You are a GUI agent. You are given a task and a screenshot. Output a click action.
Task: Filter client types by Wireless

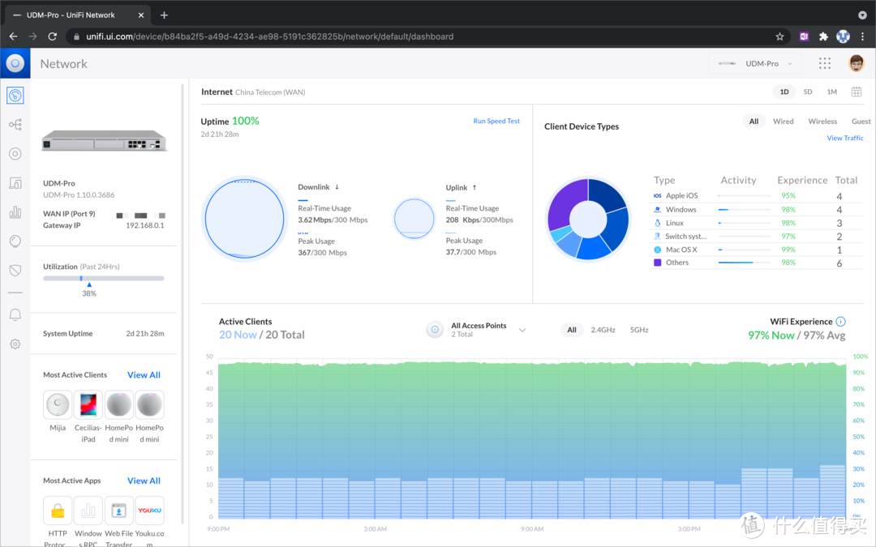(822, 121)
